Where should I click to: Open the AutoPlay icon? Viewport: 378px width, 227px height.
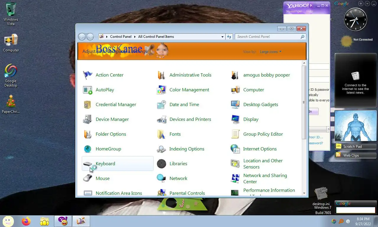click(x=87, y=90)
